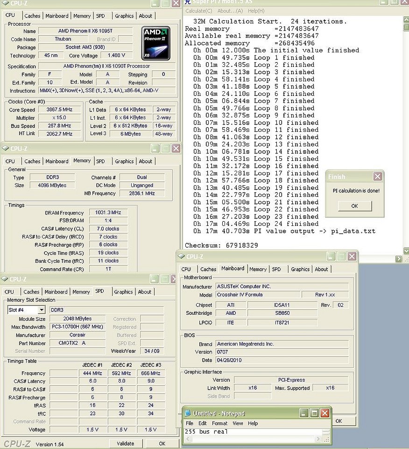Image resolution: width=409 pixels, height=449 pixels.
Task: Click the Validate button in CPU-Z
Action: (x=125, y=443)
